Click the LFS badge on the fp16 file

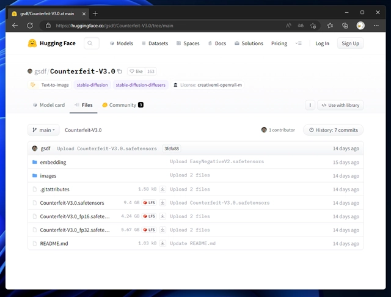pyautogui.click(x=149, y=216)
